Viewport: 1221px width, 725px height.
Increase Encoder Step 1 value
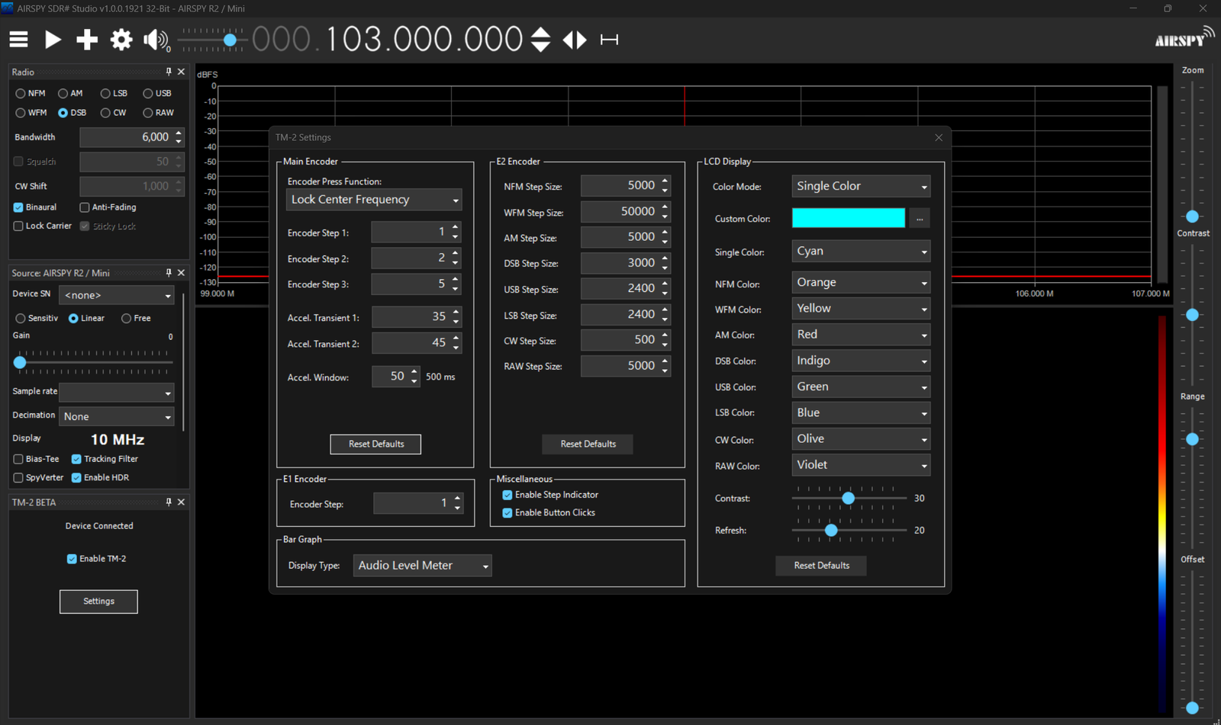click(x=456, y=227)
